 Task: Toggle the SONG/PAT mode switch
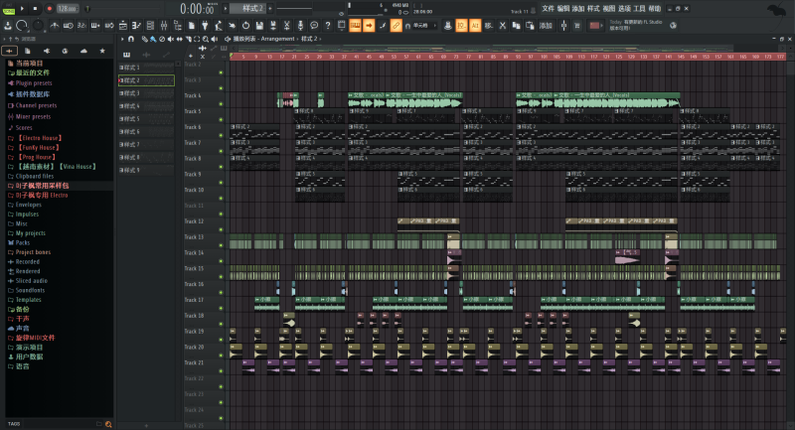pyautogui.click(x=9, y=9)
